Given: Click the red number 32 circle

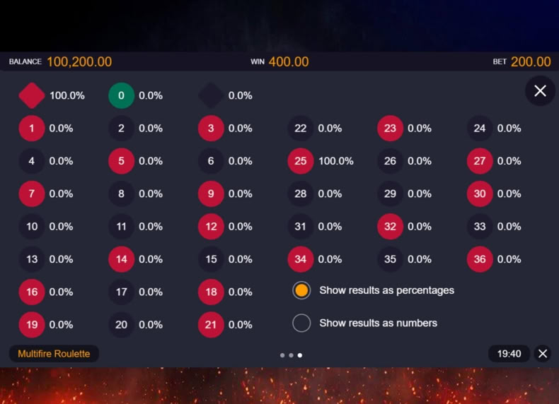Looking at the screenshot, I should coord(390,227).
